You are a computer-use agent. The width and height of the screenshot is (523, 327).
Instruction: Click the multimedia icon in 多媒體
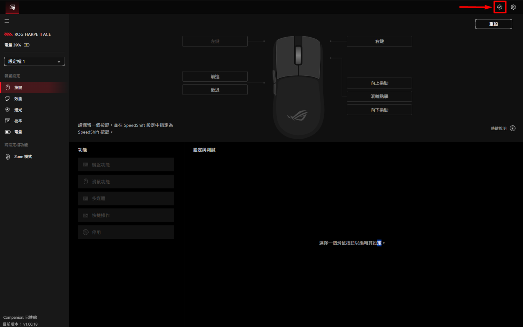click(86, 198)
